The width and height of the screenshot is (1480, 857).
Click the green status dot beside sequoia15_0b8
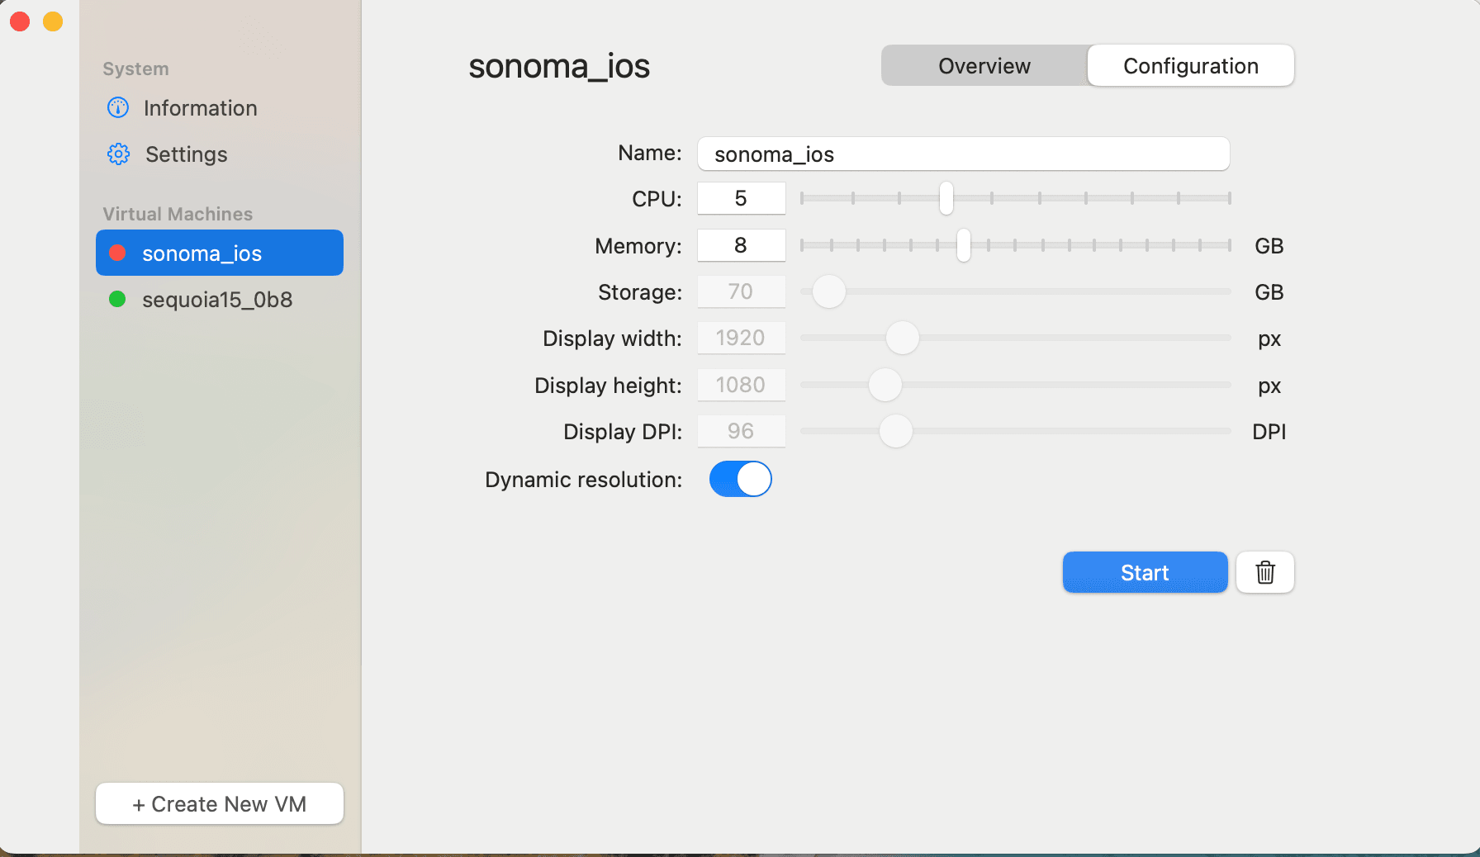tap(116, 299)
